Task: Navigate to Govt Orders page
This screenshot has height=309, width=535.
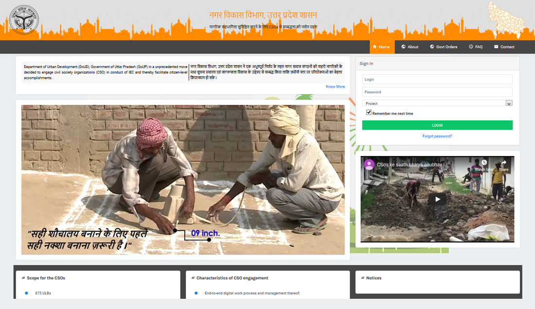Action: pos(443,47)
